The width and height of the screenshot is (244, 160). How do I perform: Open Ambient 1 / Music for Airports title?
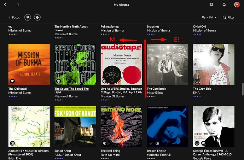tap(29, 153)
